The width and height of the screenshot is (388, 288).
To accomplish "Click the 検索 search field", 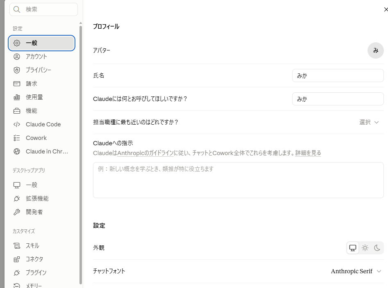I will (43, 9).
